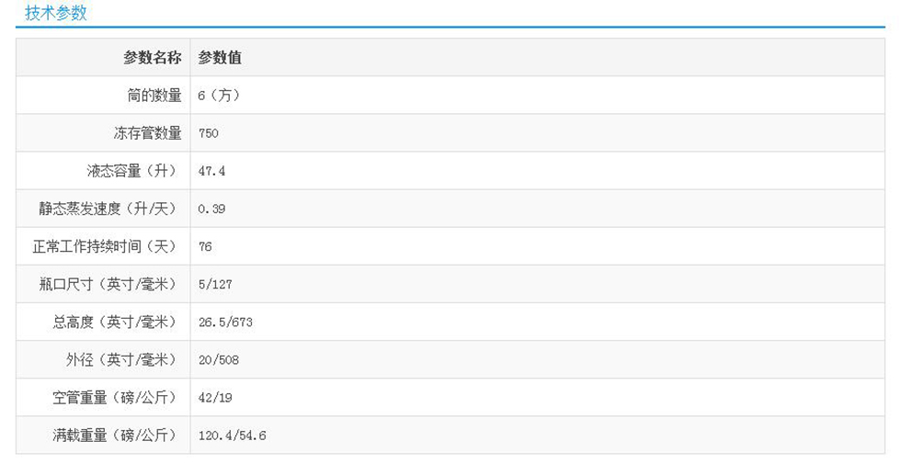
Task: Select the 总高度（英寸/毫米） label
Action: coord(114,322)
